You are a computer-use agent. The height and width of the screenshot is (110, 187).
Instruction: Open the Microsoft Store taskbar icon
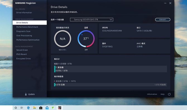point(41,108)
